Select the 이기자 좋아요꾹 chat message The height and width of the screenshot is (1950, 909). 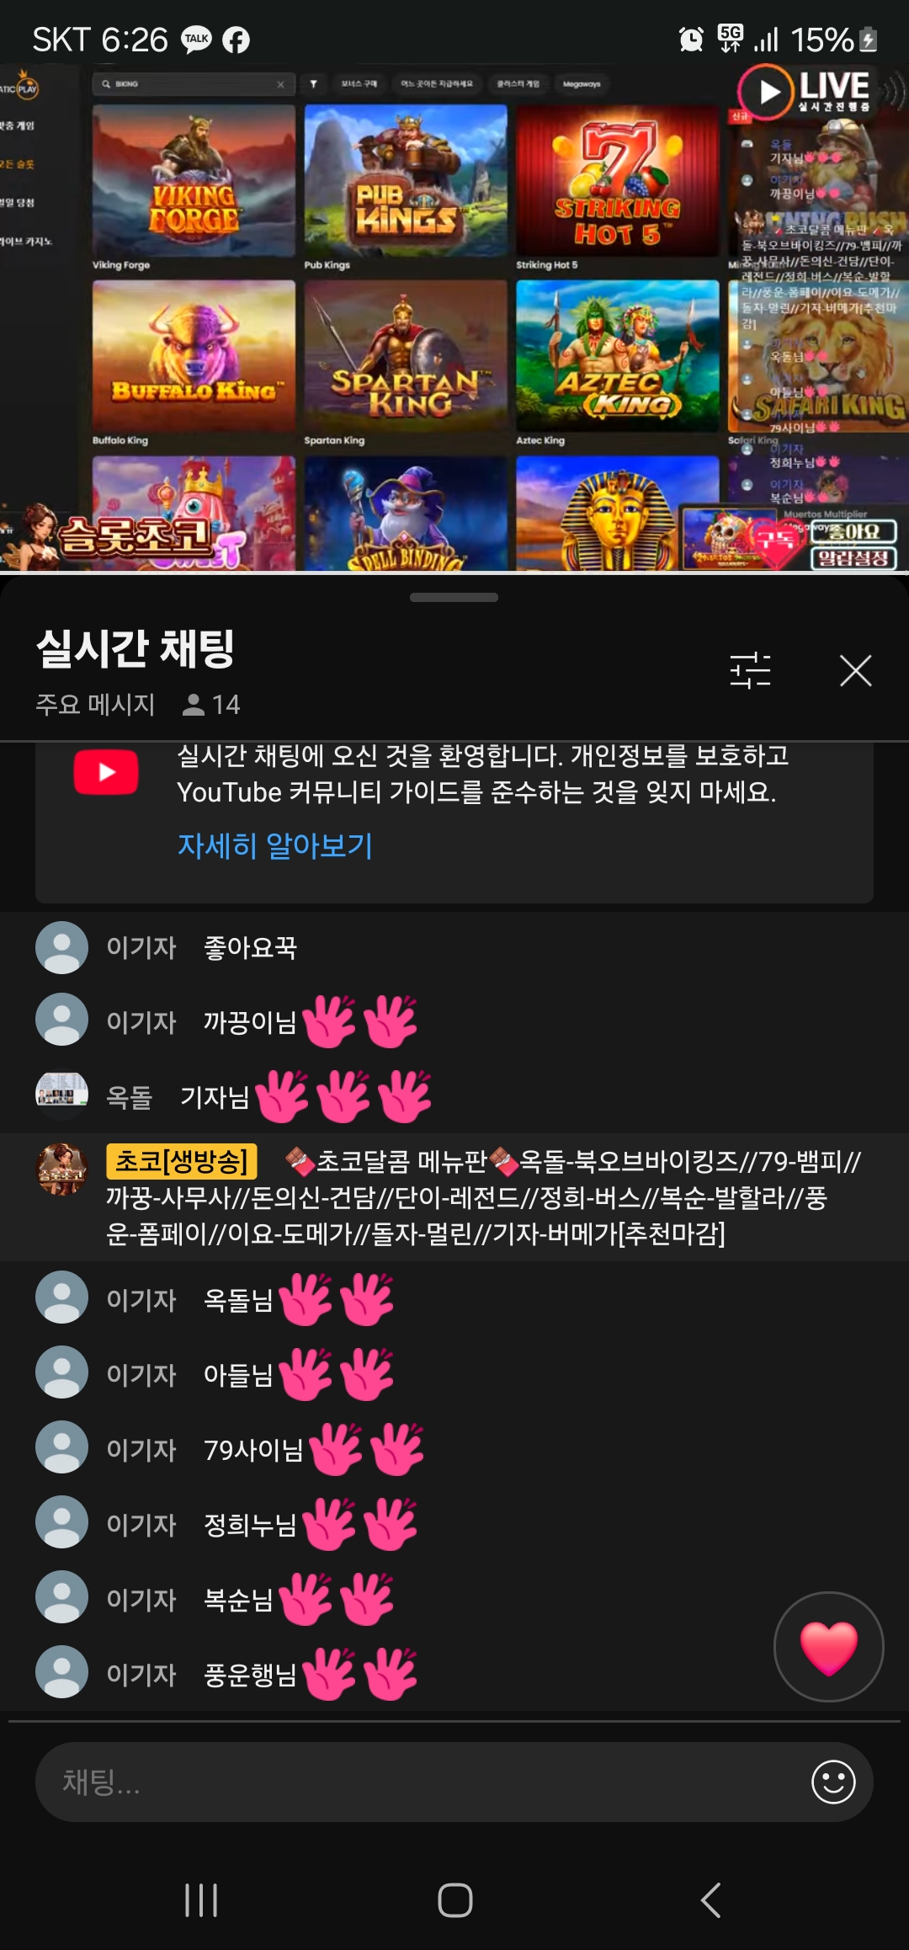(454, 947)
